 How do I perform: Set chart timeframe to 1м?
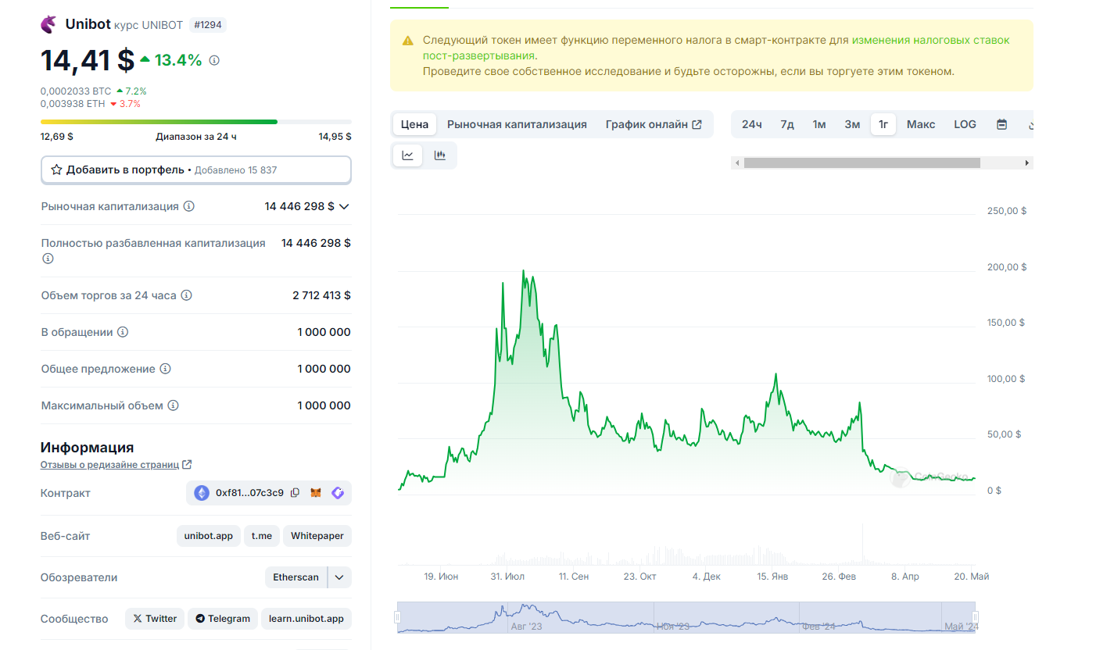(x=819, y=124)
